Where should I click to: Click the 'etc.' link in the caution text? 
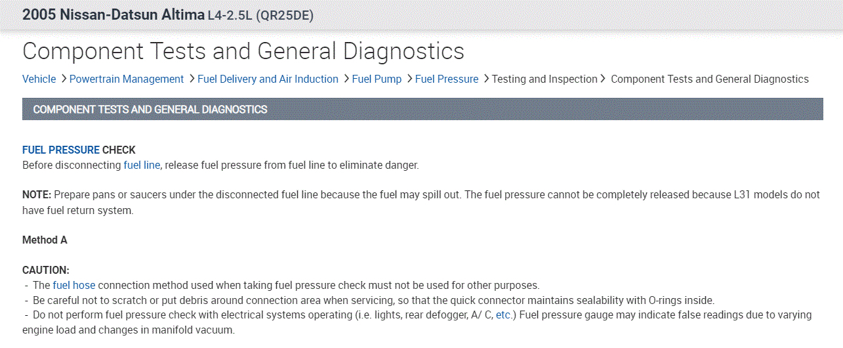point(504,315)
